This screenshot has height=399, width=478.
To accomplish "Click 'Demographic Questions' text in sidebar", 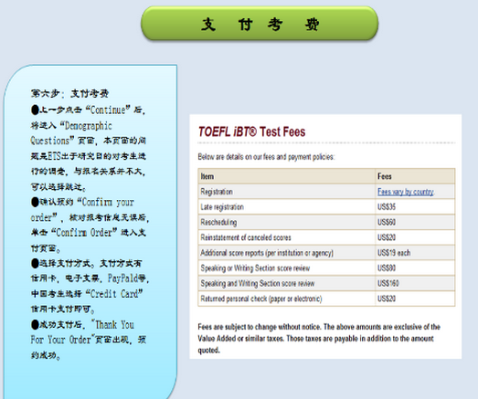I will [71, 133].
